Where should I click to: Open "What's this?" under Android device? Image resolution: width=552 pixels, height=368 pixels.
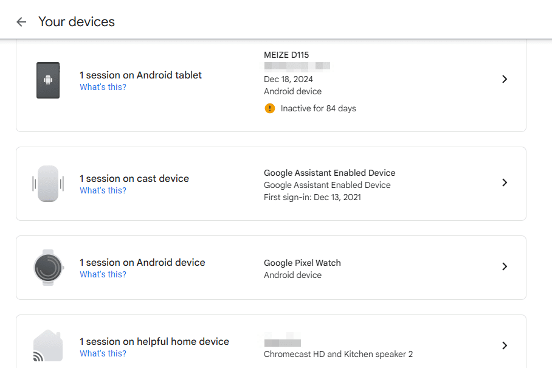pos(103,274)
